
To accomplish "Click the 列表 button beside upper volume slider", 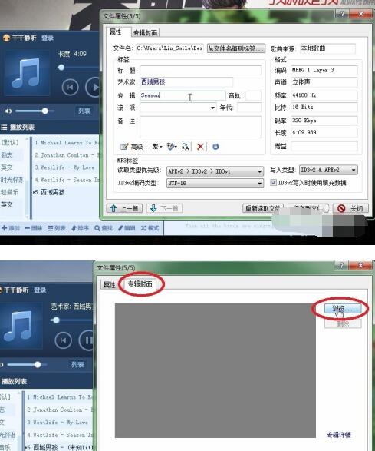I will click(84, 111).
